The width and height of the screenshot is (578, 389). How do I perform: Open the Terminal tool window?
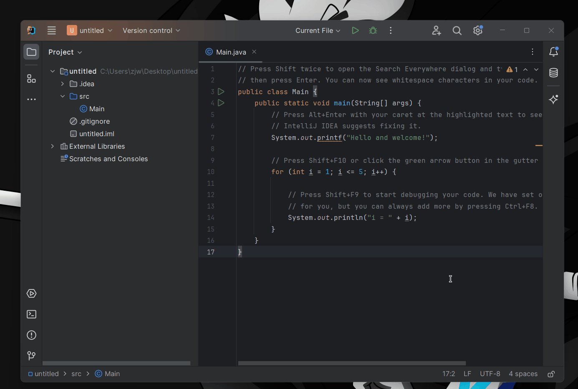[31, 314]
